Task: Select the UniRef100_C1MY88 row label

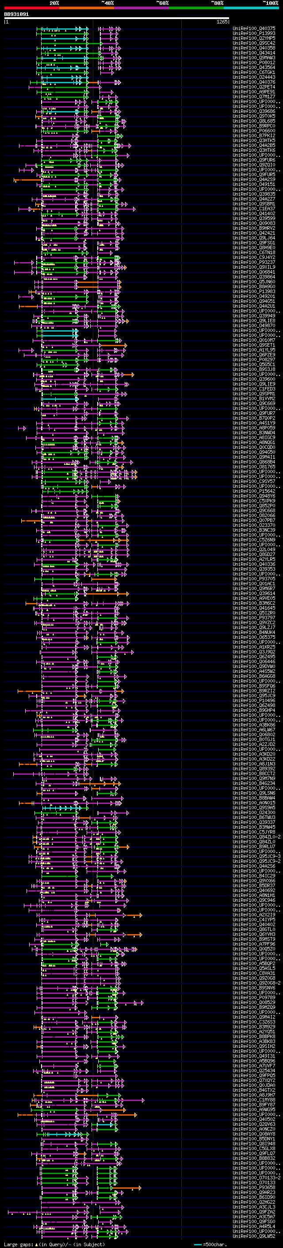Action: click(254, 1100)
